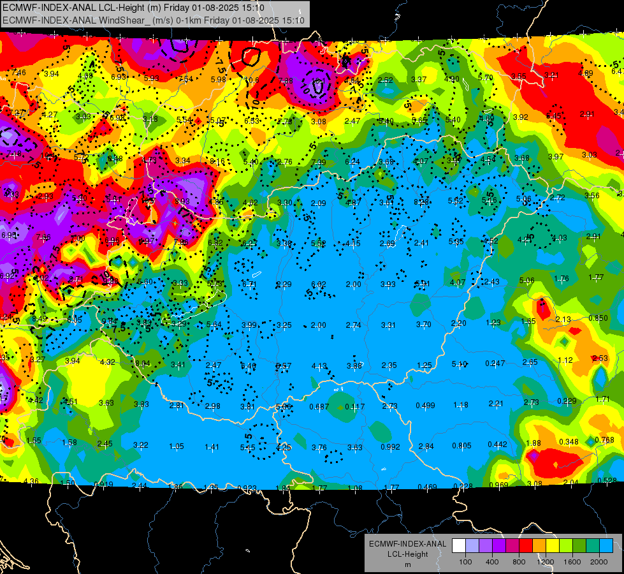624x574 pixels.
Task: Click the bottom-row value 0.969
Action: (498, 485)
